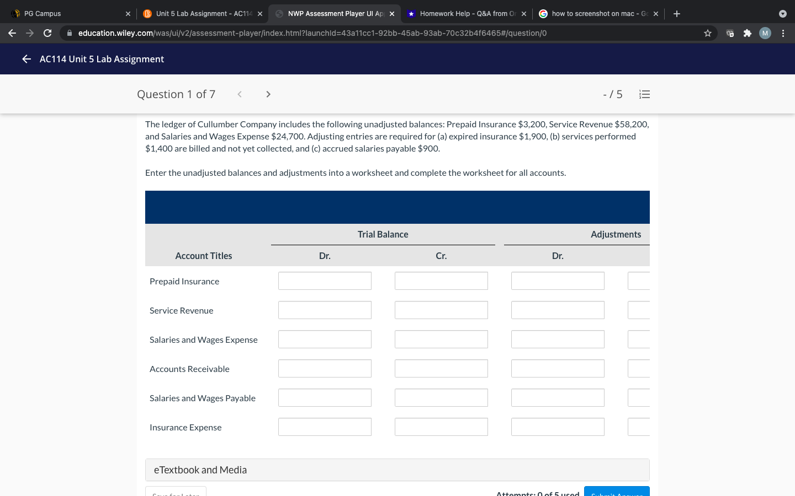Click the address bar URL
The width and height of the screenshot is (795, 496).
312,33
